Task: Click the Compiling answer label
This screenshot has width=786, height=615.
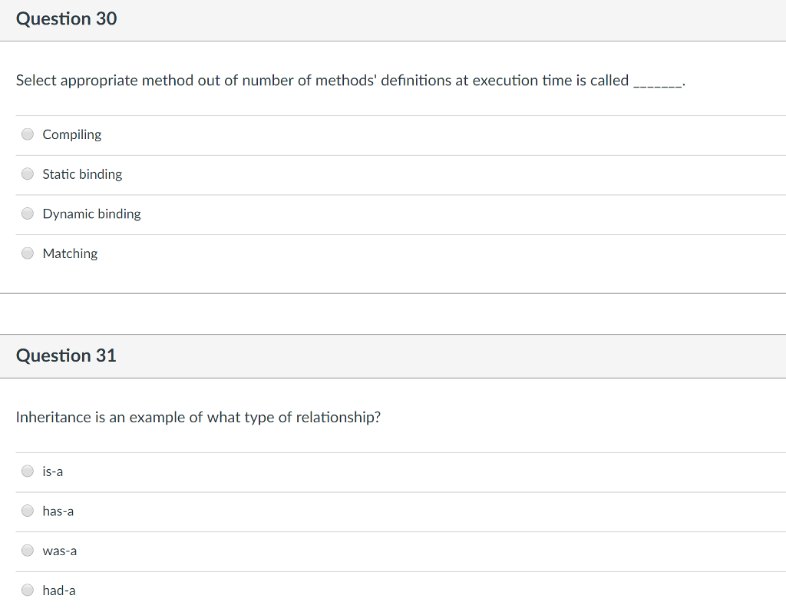Action: [71, 134]
